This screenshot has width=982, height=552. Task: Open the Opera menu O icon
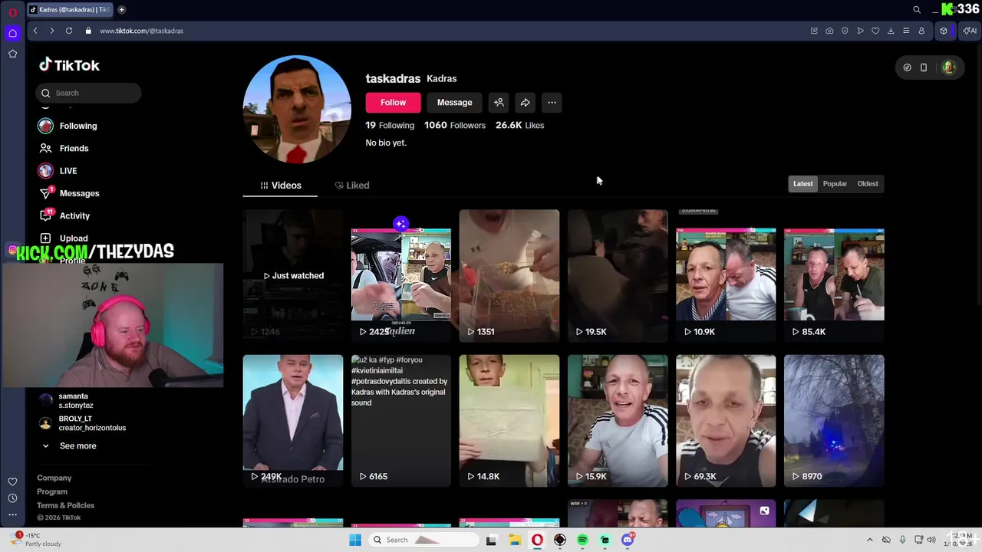pyautogui.click(x=12, y=12)
